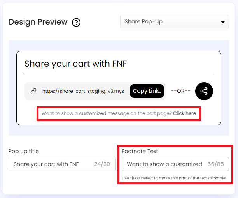Click the Design Preview heading

(38, 22)
